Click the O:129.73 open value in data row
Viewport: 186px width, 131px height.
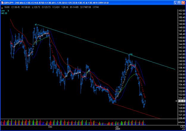46,7
